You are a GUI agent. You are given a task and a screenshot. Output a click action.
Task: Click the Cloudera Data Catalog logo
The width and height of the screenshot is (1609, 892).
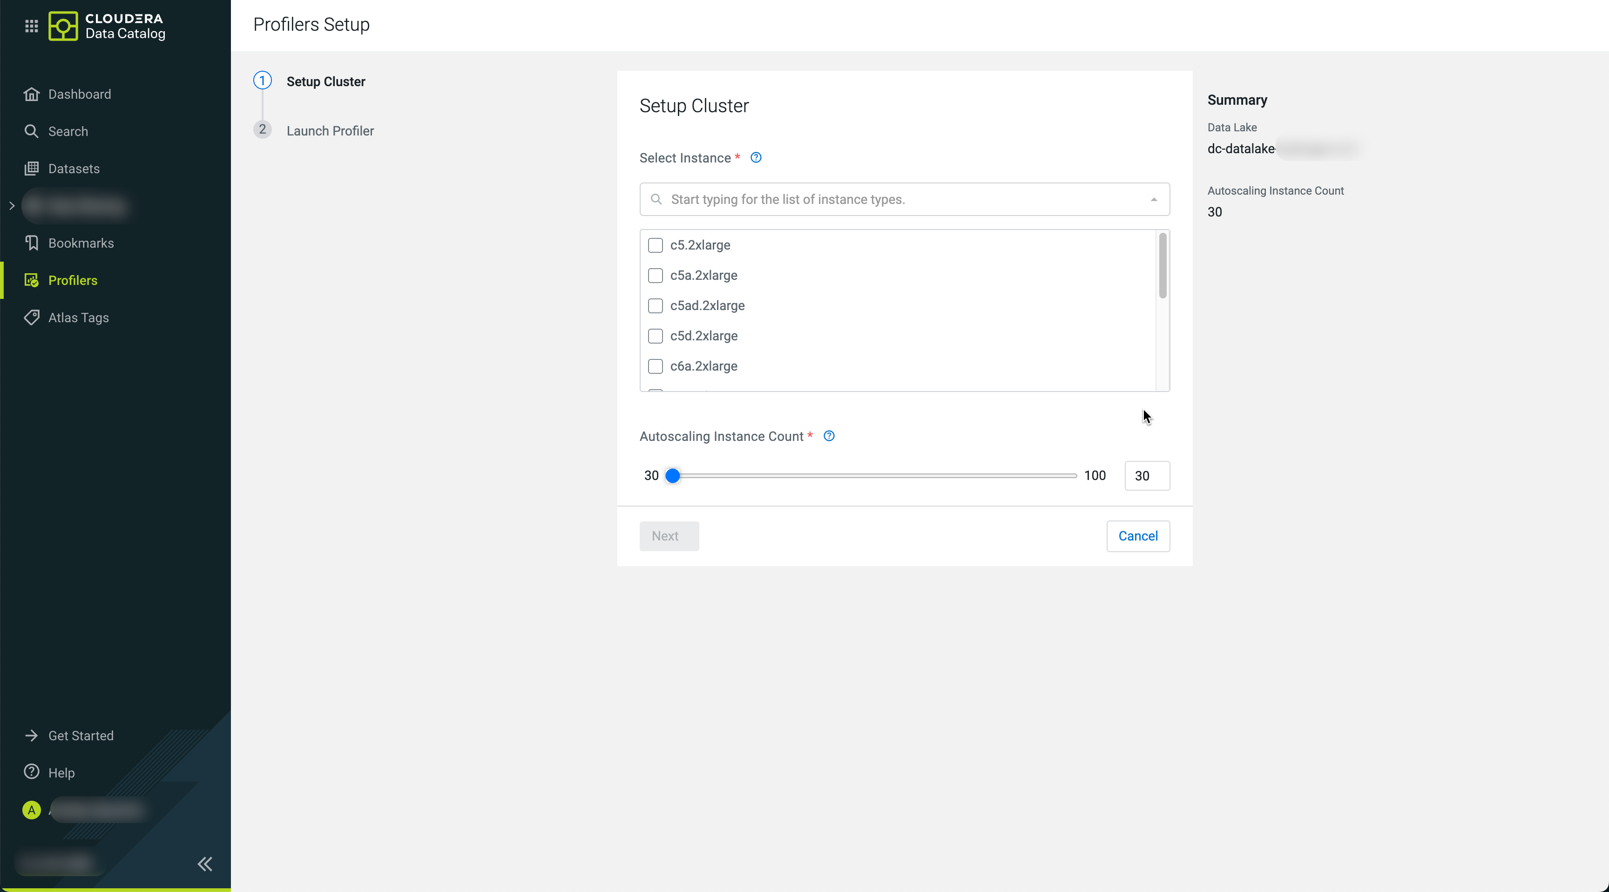tap(107, 26)
